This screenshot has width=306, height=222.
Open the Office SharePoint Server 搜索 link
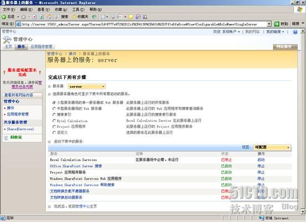(x=76, y=166)
